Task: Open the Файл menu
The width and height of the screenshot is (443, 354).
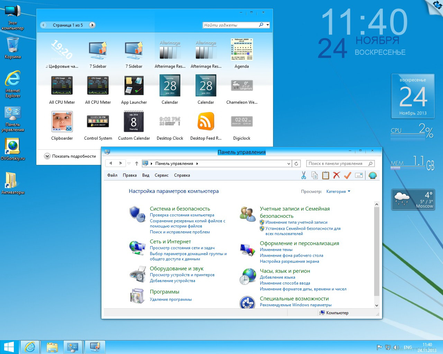Action: pyautogui.click(x=112, y=175)
